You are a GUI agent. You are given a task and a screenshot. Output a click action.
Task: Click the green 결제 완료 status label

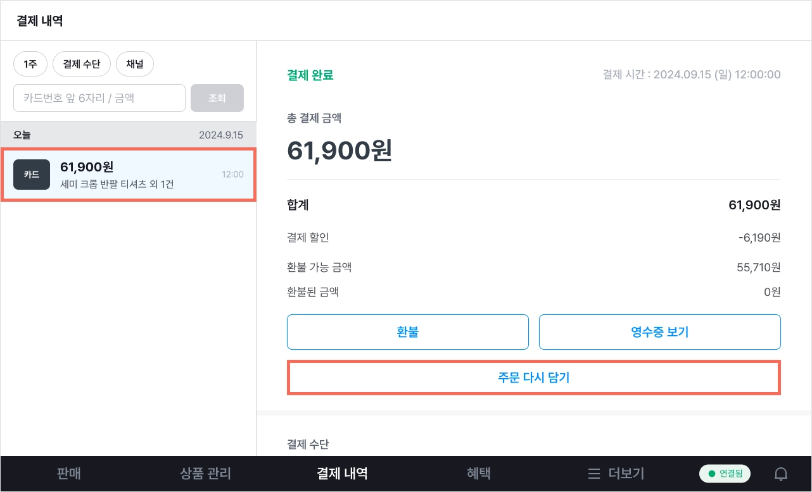tap(310, 75)
